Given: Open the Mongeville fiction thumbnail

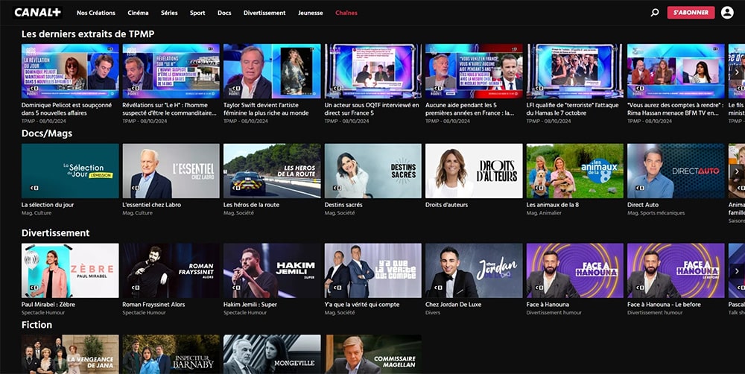Looking at the screenshot, I should [272, 355].
